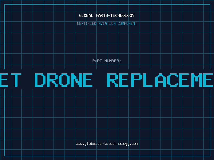Click the GLOBAL PARTS-TECHNOLOGY heading
Image resolution: width=214 pixels, height=160 pixels.
pyautogui.click(x=107, y=15)
